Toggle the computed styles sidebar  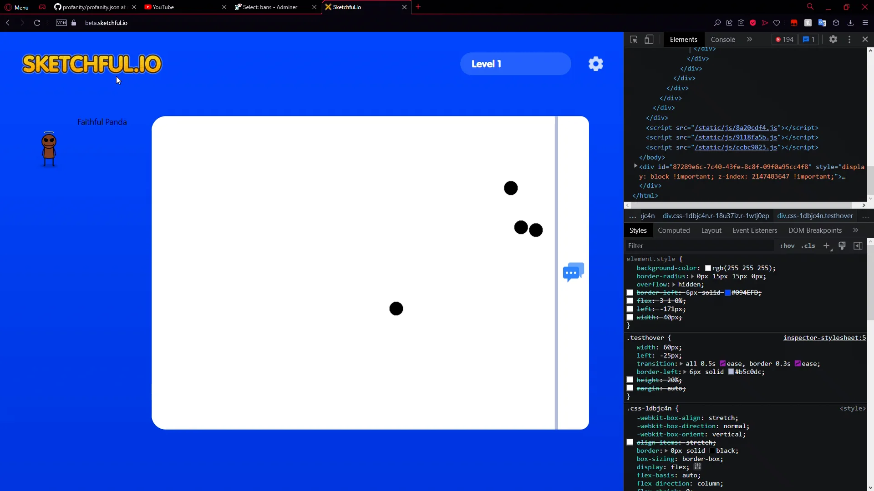coord(858,246)
